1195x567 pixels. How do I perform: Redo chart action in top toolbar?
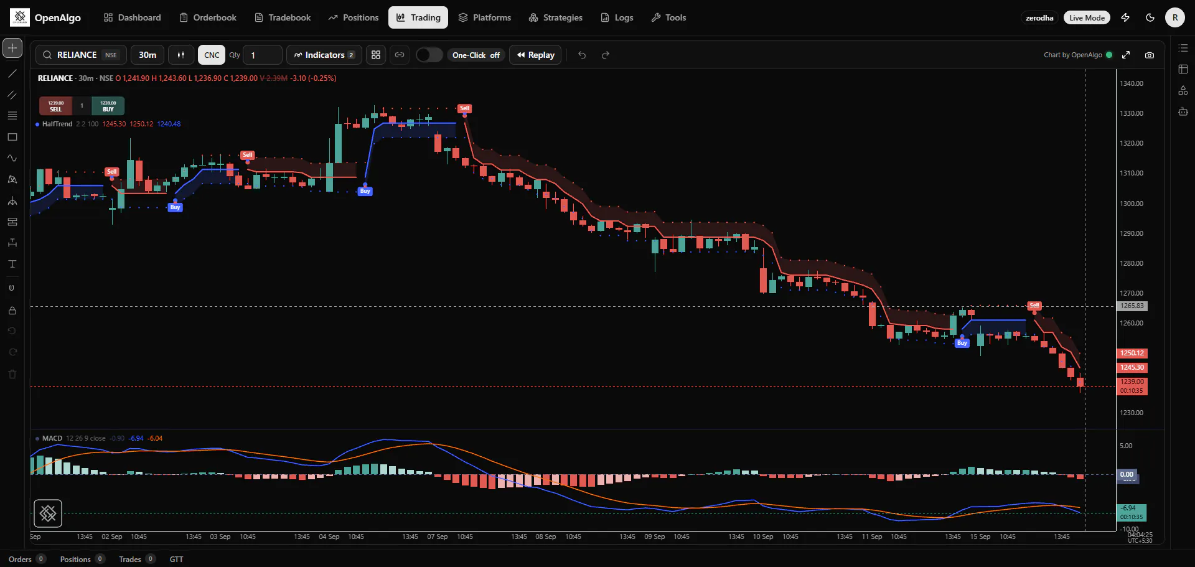(606, 55)
